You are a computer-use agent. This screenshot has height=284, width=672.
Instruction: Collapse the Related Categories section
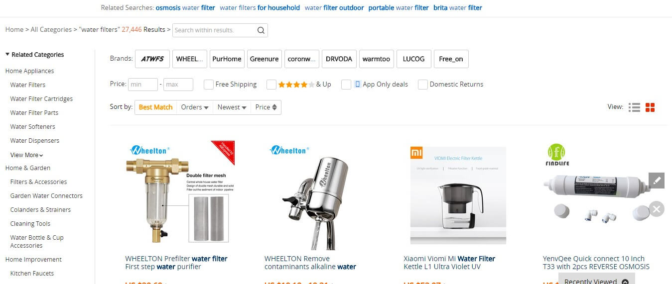[x=8, y=55]
